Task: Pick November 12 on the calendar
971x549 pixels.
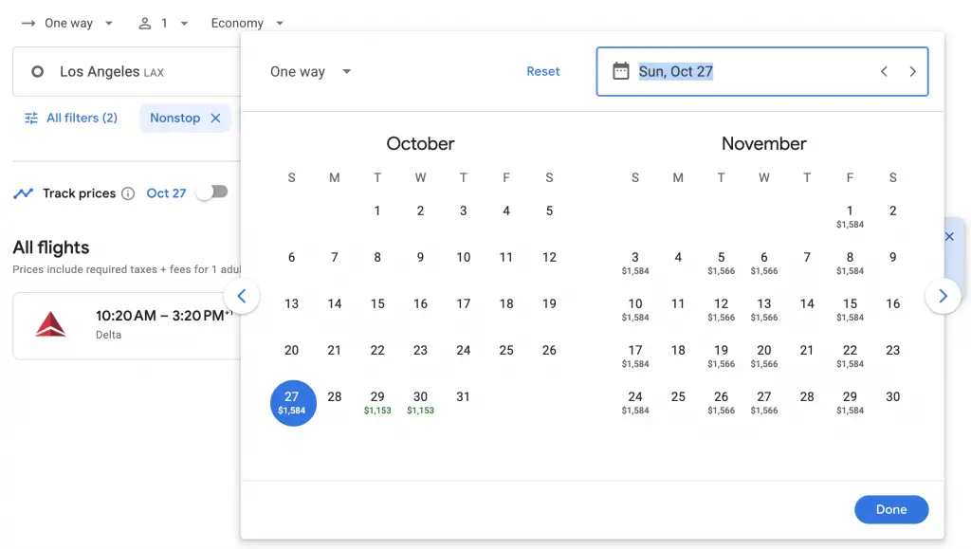Action: pos(721,308)
